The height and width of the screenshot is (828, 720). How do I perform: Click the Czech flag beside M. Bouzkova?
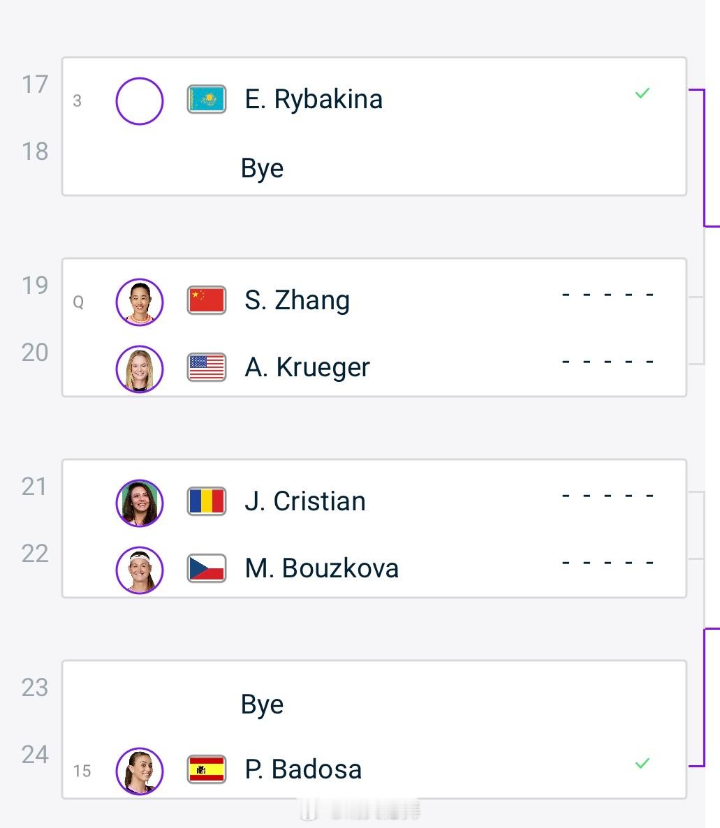[205, 568]
